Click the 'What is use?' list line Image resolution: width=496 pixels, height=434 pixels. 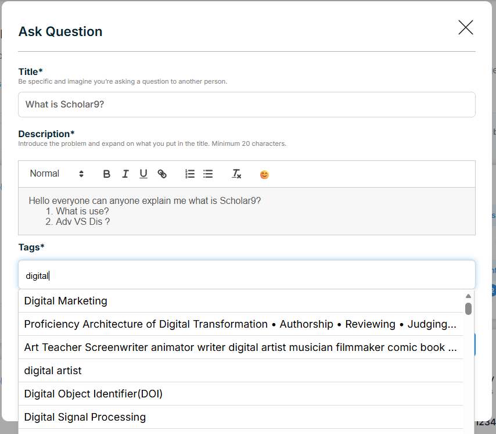click(82, 211)
